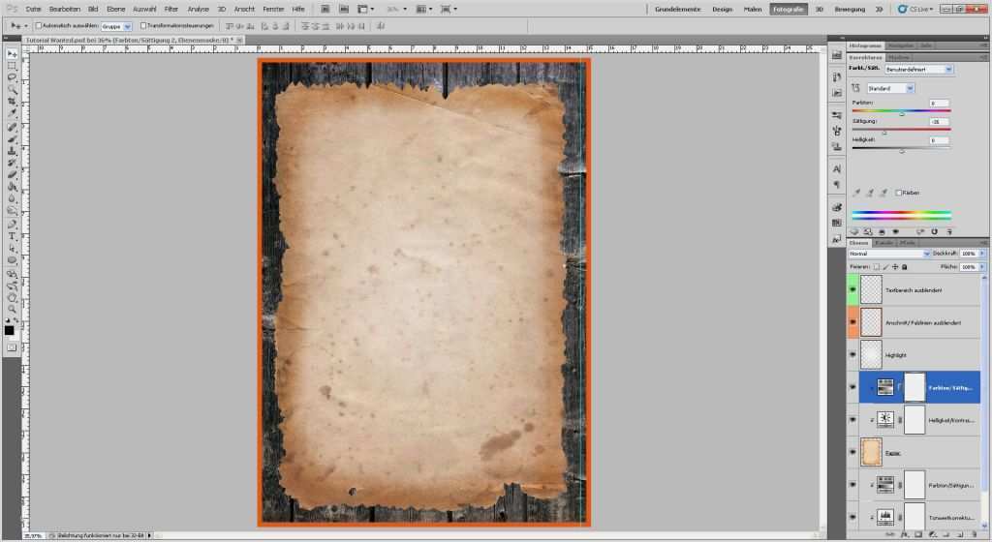Enable the Färben checkbox

[899, 193]
